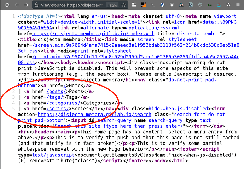The width and height of the screenshot is (244, 169).
Task: Open the grid-plus extension icon
Action: [134, 5]
